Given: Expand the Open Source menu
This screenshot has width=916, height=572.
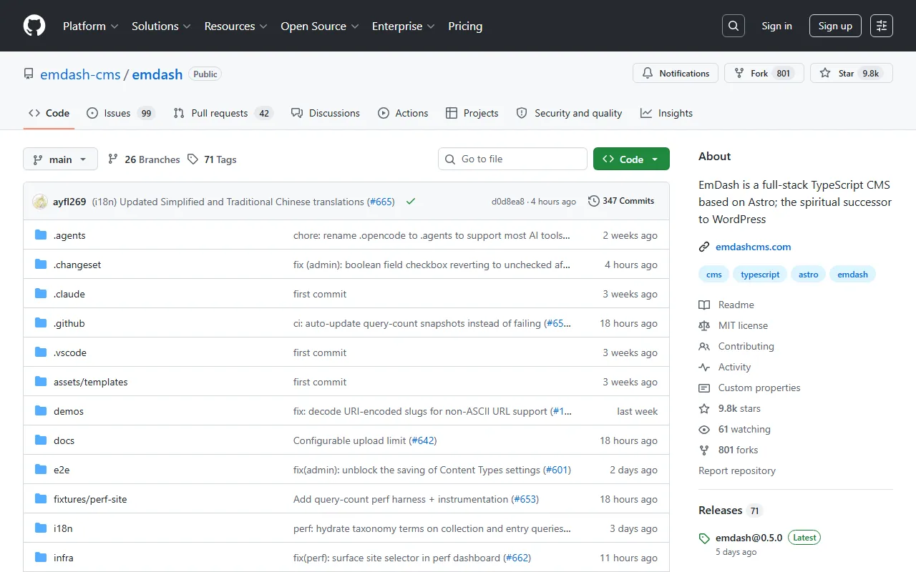Looking at the screenshot, I should [319, 26].
